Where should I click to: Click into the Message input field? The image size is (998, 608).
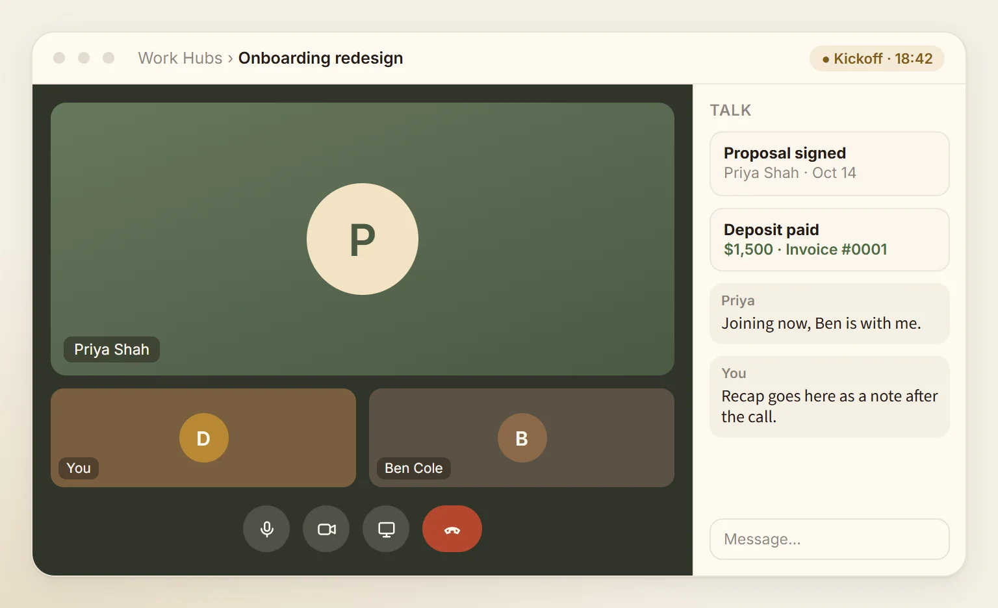click(830, 539)
